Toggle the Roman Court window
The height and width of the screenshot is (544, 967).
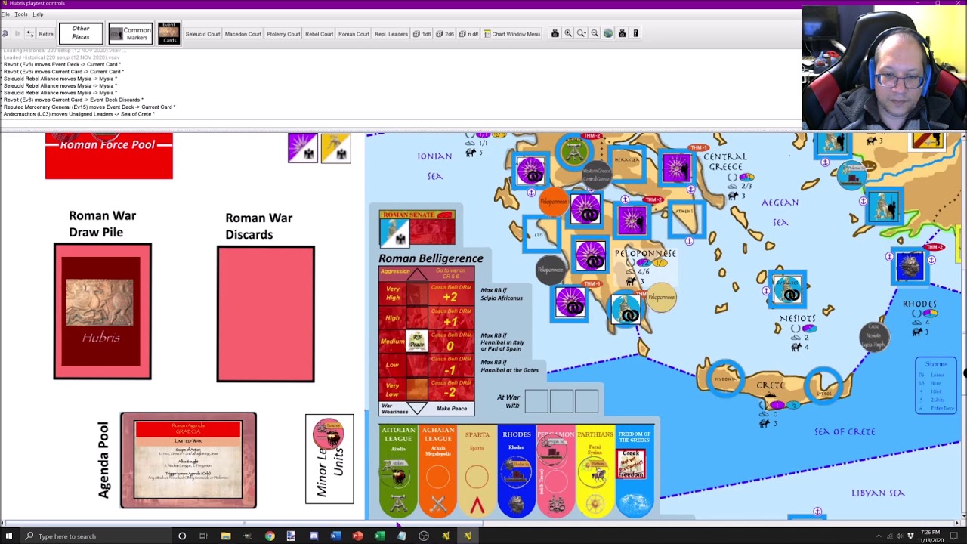tap(354, 34)
